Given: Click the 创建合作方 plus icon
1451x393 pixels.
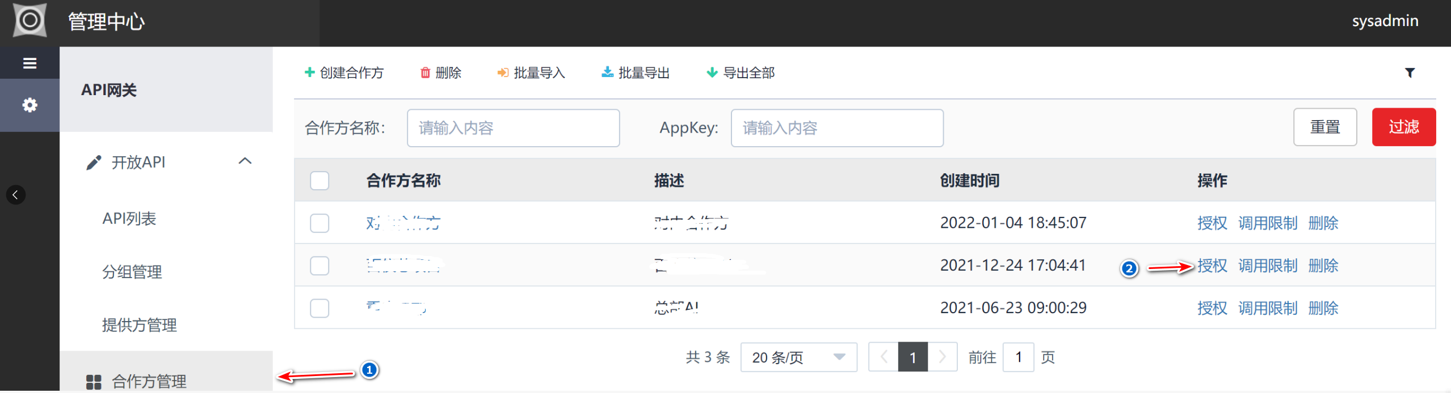Looking at the screenshot, I should tap(309, 72).
